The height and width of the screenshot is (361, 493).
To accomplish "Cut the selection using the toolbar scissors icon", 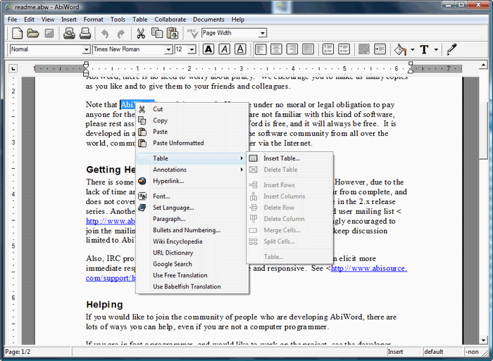I will pyautogui.click(x=141, y=33).
